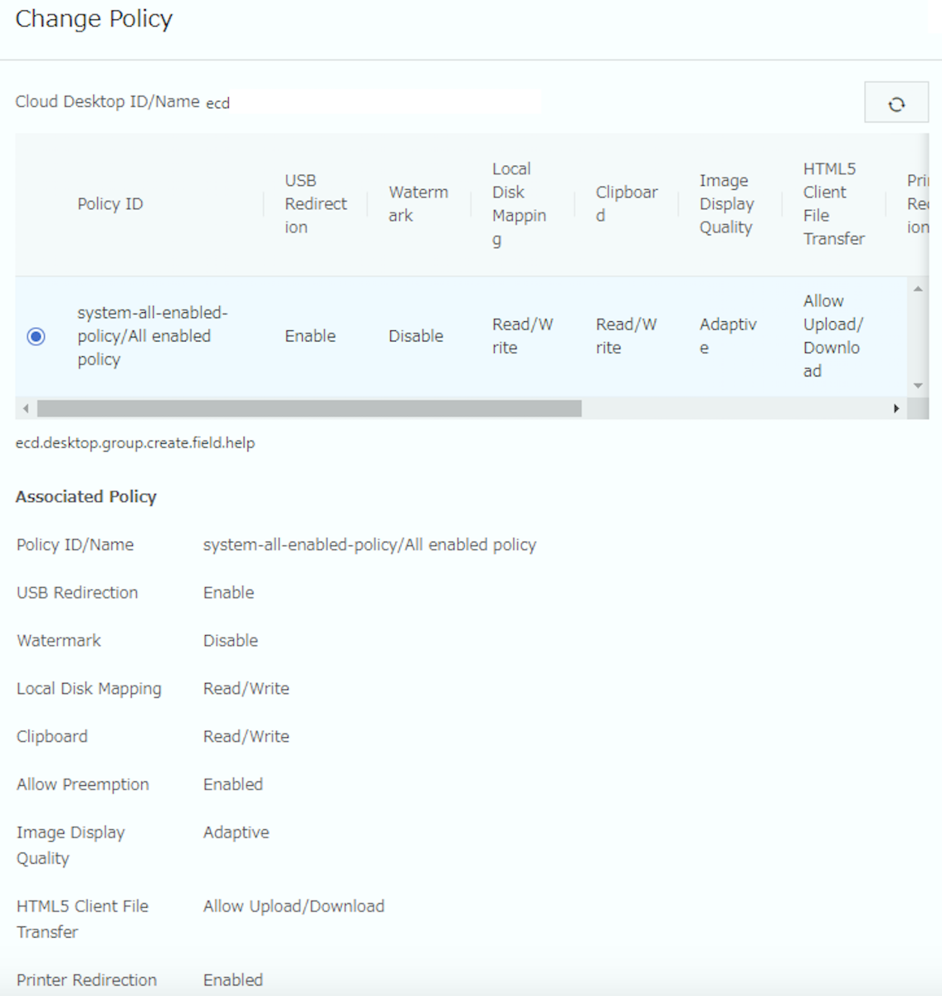Click the Clipboard column header

(626, 204)
